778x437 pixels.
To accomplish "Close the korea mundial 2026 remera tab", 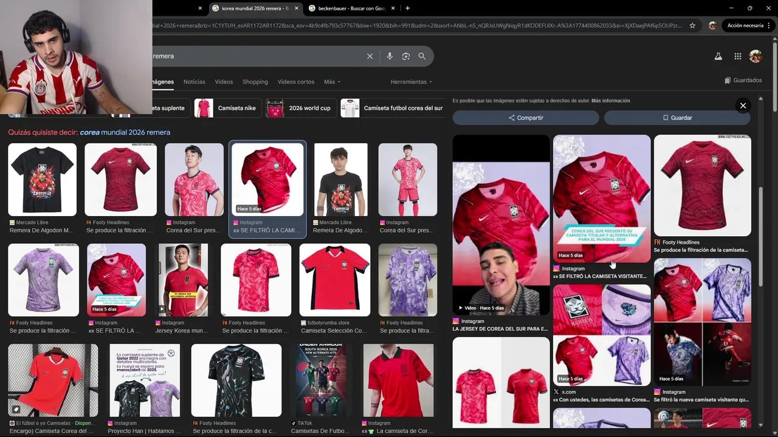I will (297, 8).
